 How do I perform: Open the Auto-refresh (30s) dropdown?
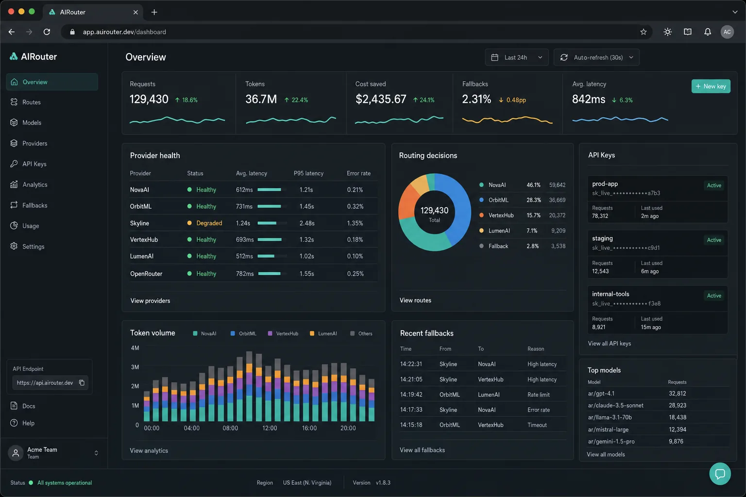(x=596, y=57)
